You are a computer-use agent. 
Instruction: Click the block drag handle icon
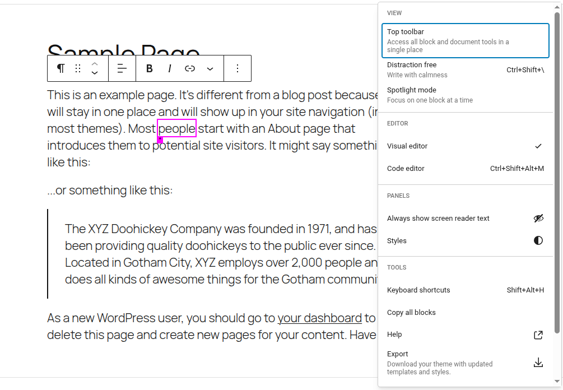coord(78,68)
